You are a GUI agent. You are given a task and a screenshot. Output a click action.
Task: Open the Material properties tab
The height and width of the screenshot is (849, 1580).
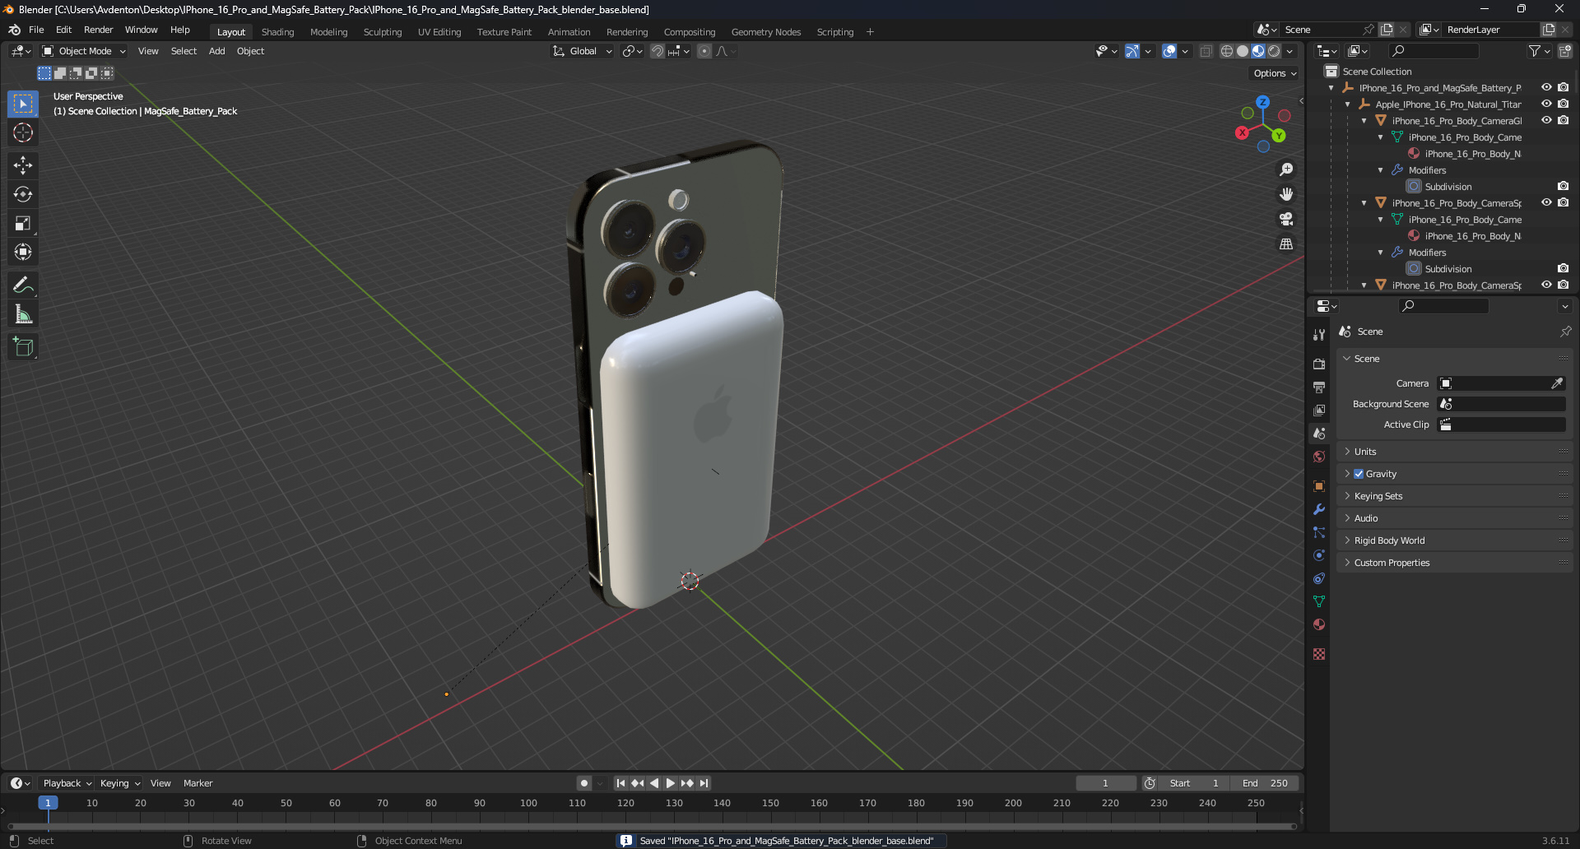(1319, 624)
